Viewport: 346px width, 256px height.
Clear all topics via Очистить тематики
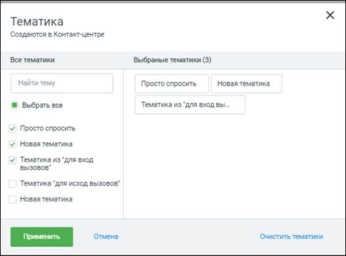click(291, 236)
